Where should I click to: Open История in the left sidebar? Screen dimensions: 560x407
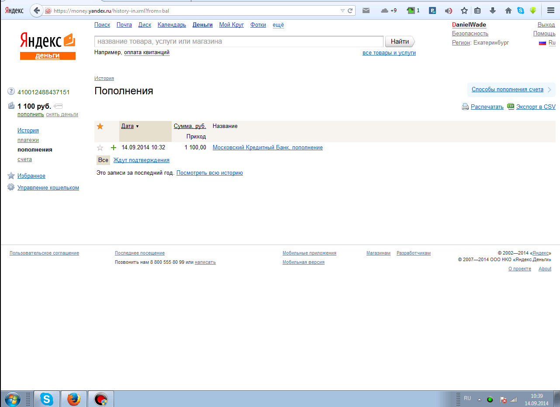28,131
